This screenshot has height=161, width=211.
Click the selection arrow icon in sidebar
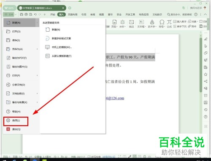pos(206,46)
